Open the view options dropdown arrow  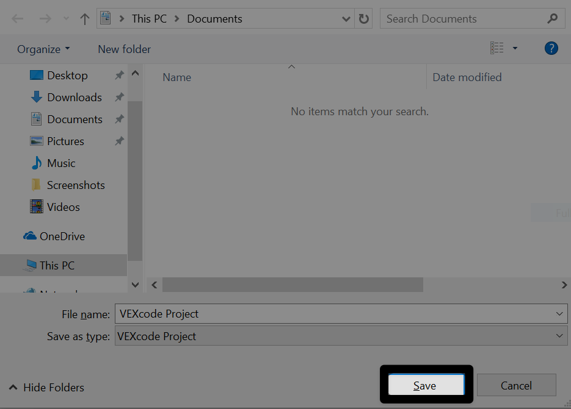click(515, 49)
